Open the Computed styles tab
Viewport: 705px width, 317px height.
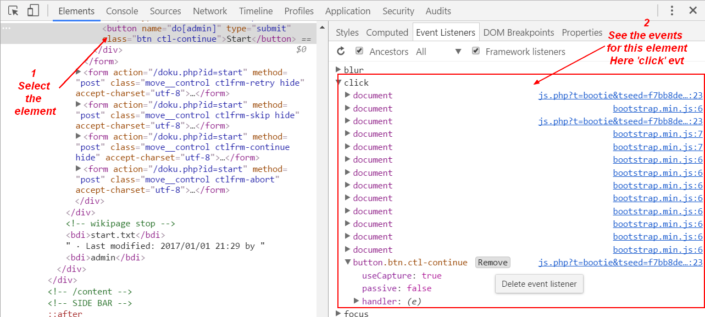point(387,32)
